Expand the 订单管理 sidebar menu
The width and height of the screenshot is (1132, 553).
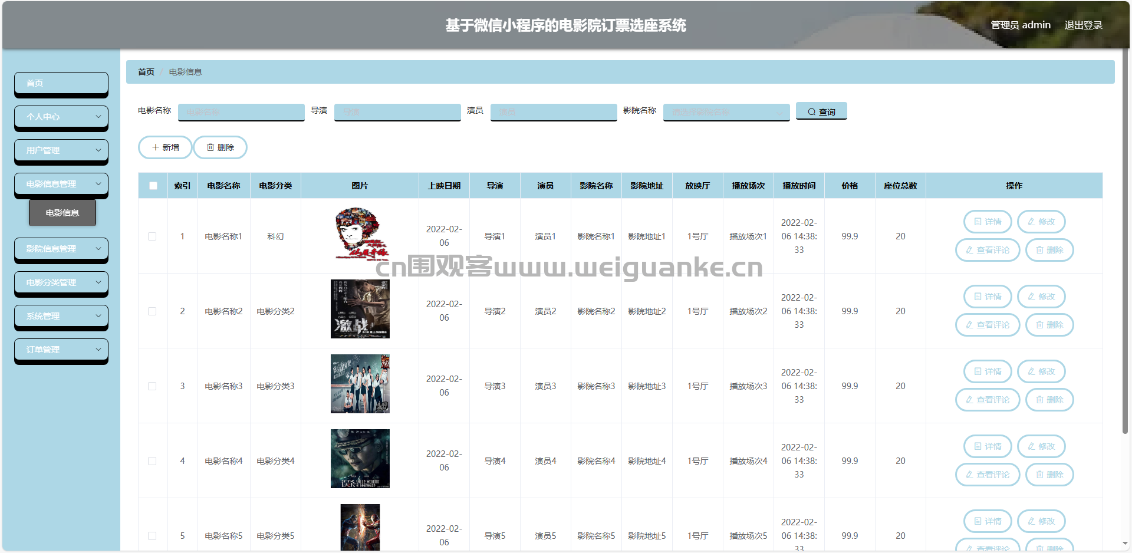point(61,350)
